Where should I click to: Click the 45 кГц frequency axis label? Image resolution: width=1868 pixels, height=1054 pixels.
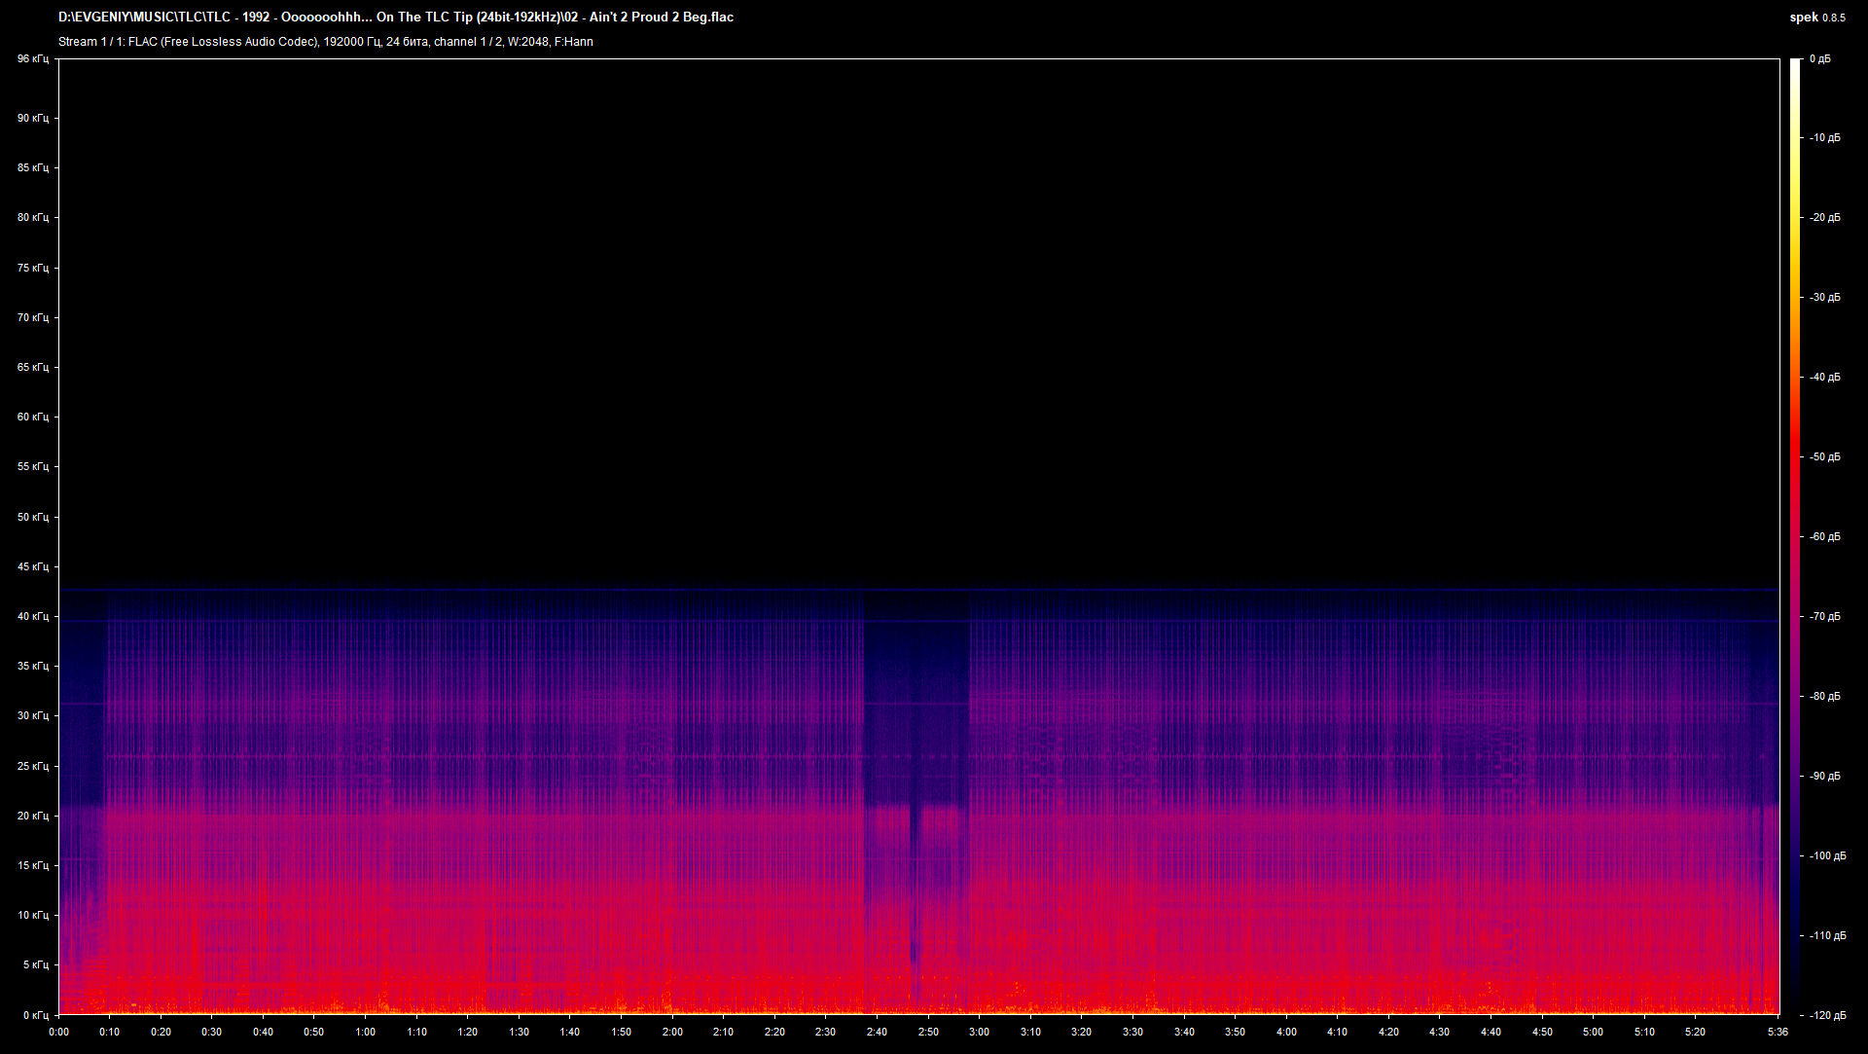click(32, 566)
